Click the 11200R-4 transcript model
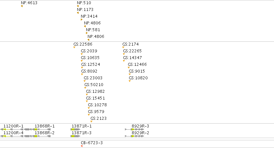274x148 pixels. pos(12,136)
